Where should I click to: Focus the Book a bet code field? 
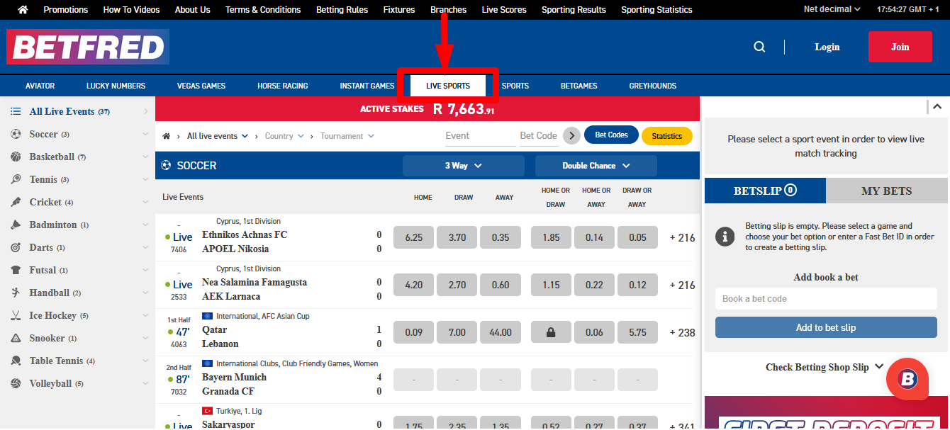(x=826, y=298)
